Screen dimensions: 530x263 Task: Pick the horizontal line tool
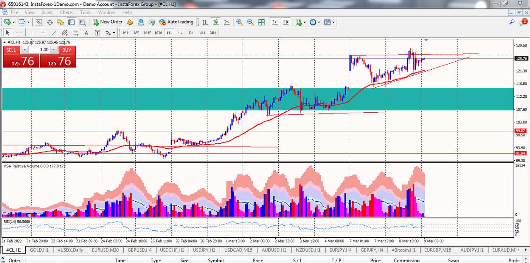tap(43, 33)
